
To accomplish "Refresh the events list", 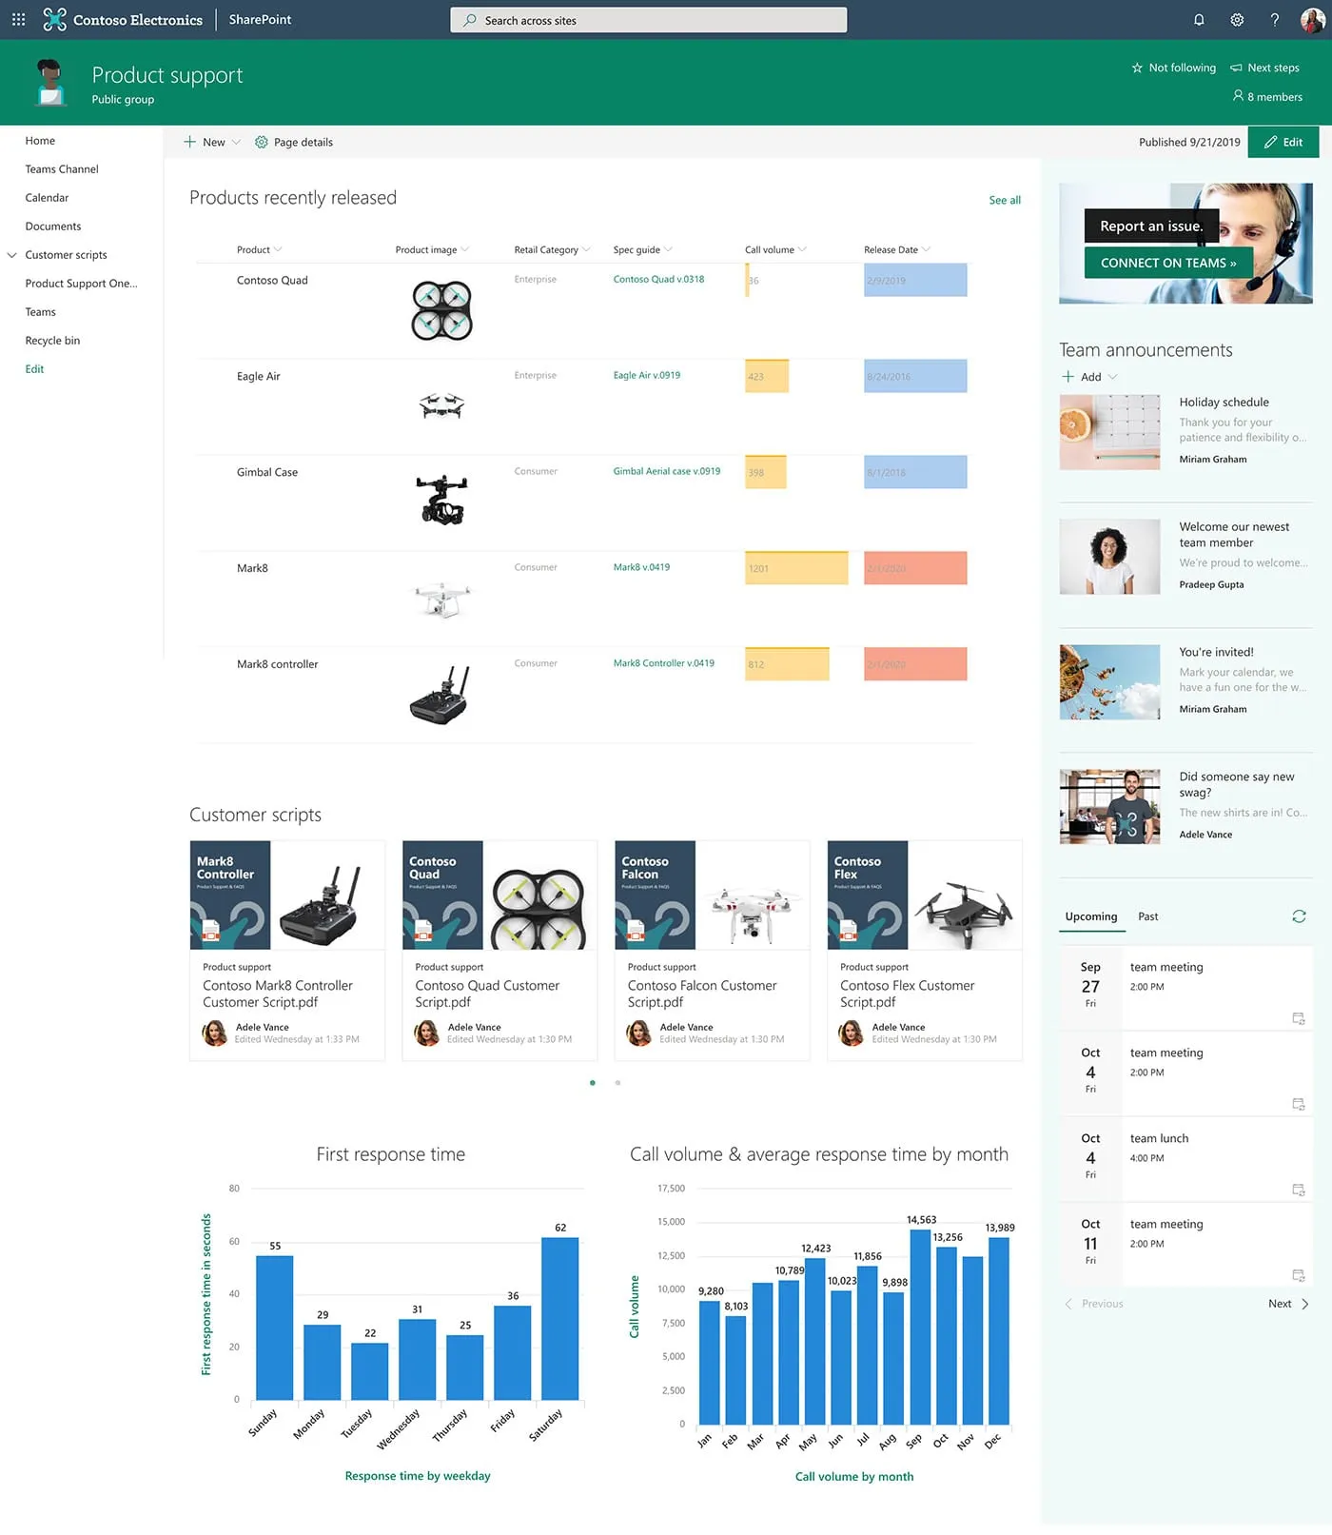I will click(x=1299, y=916).
